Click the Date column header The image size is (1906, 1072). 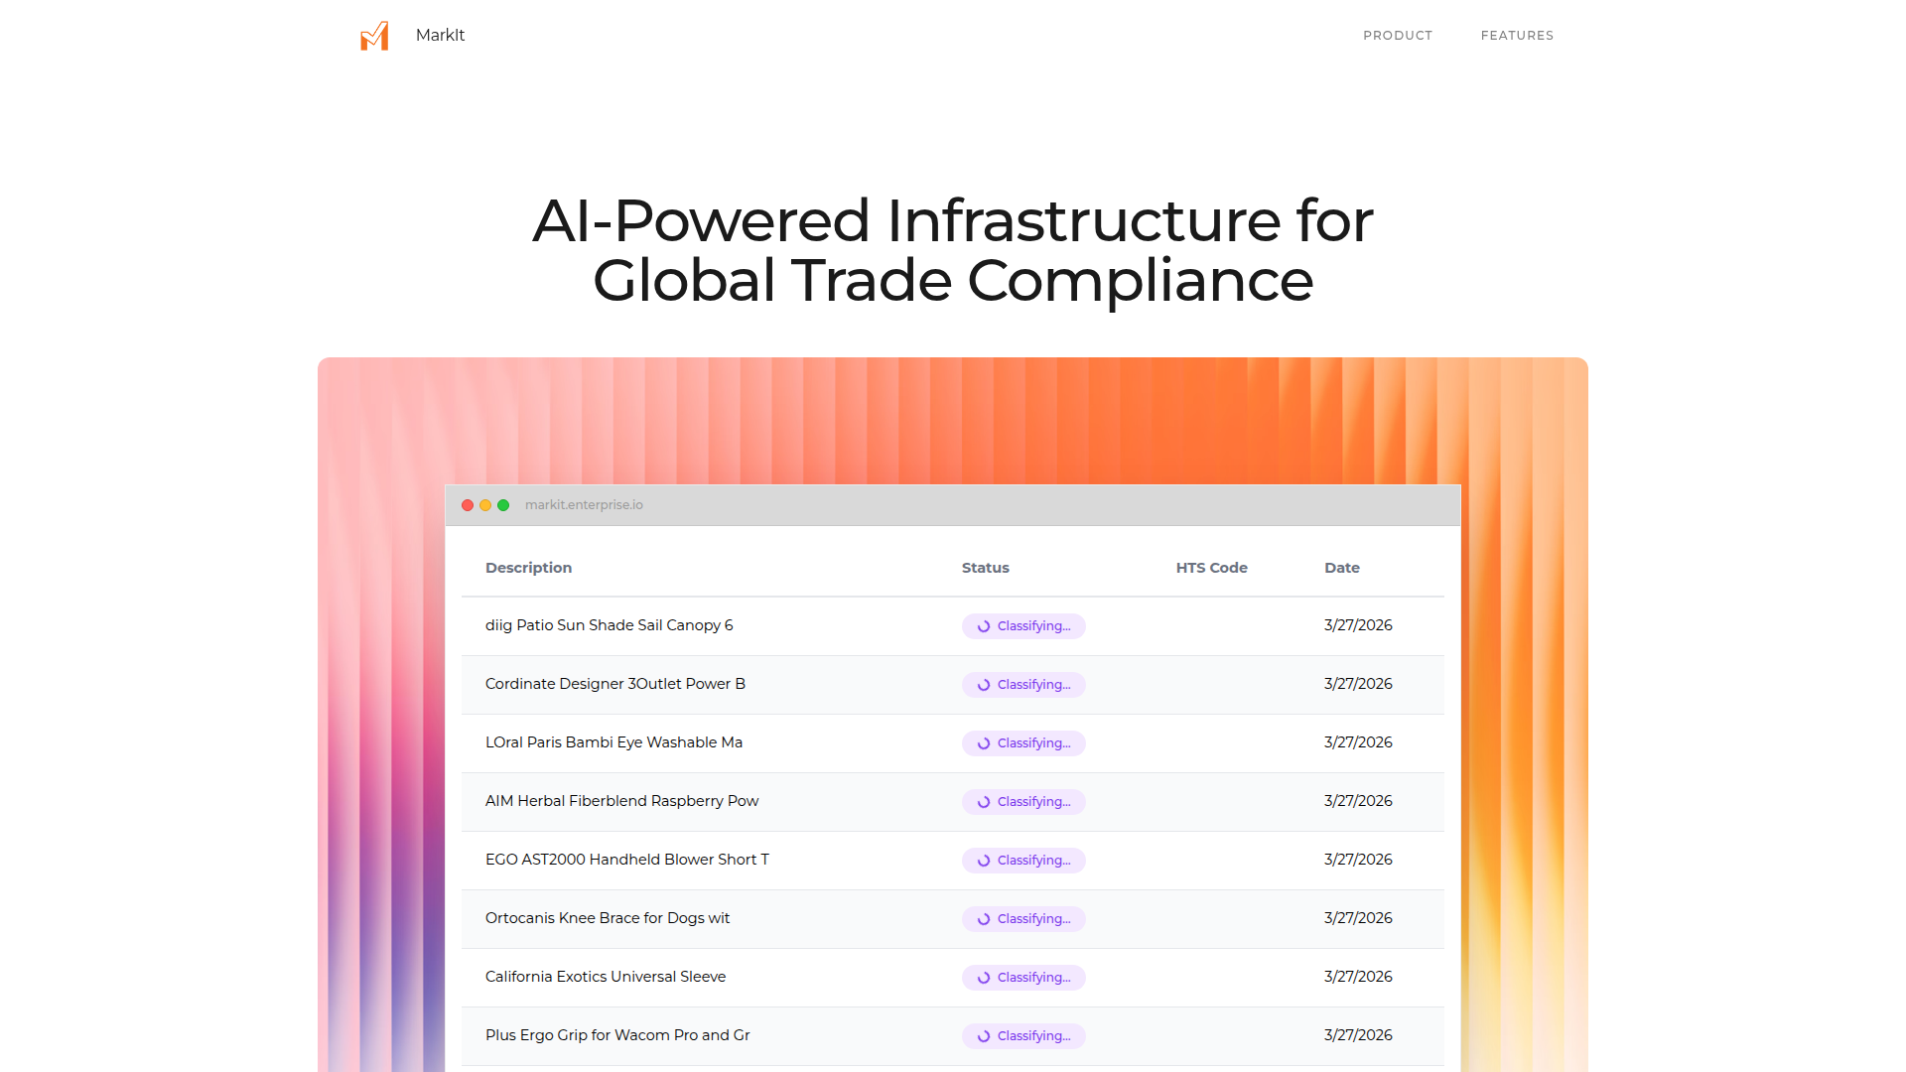[x=1341, y=568]
